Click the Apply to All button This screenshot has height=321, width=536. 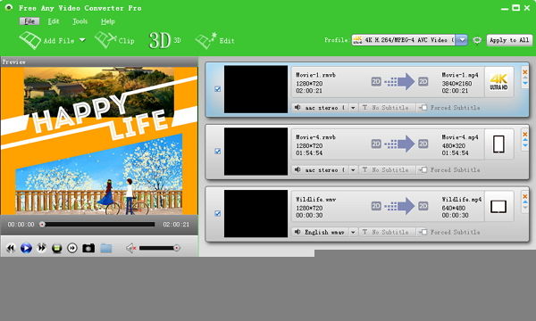coord(509,40)
